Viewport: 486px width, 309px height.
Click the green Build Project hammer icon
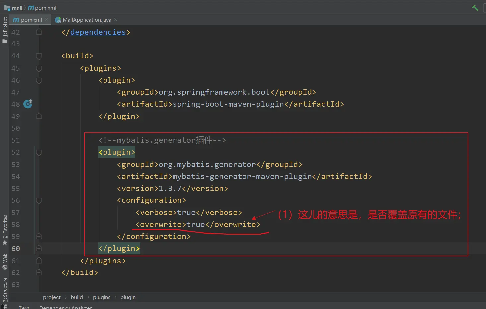[x=475, y=8]
